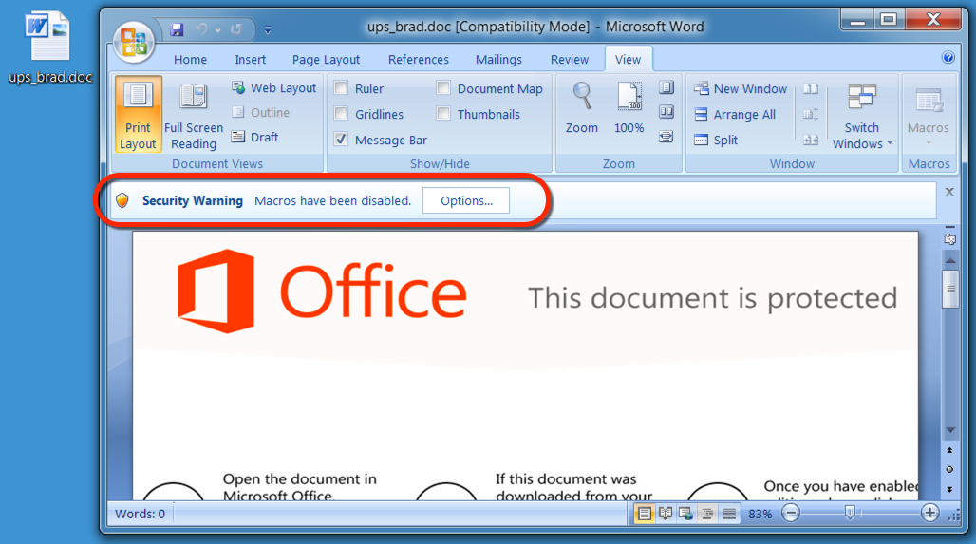Click Options in Security Warning bar
The height and width of the screenshot is (544, 976).
tap(466, 200)
